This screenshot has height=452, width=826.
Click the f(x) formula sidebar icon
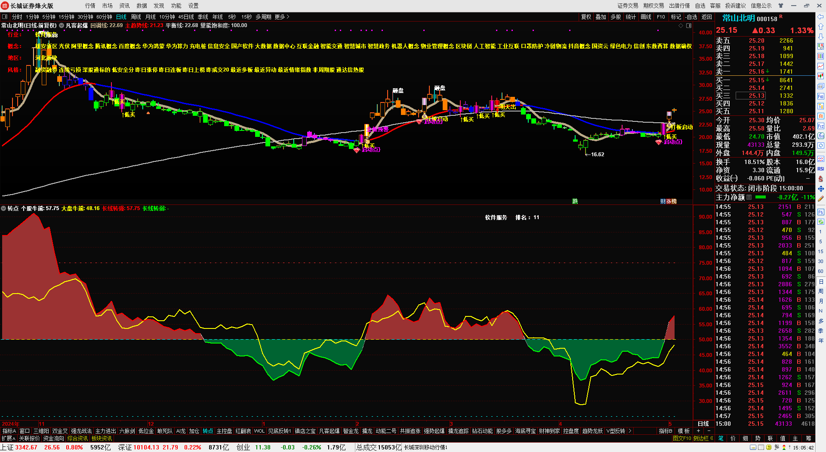pos(821,136)
